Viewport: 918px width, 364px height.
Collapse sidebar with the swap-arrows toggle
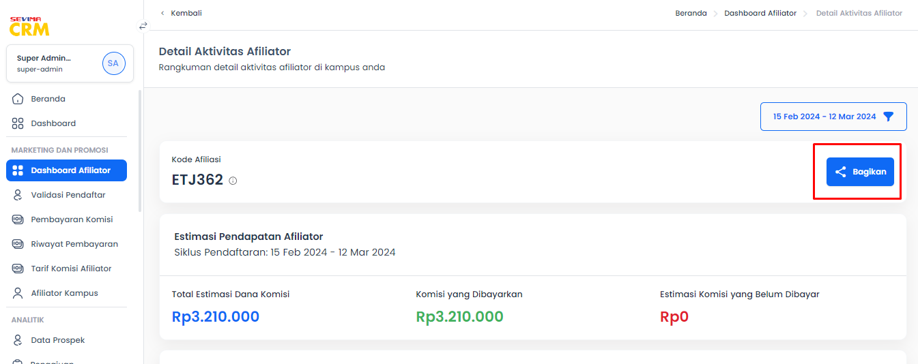click(x=143, y=26)
